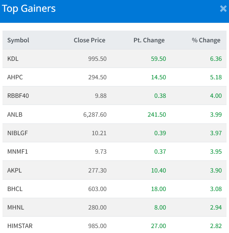Click the MHNL symbol
229x233 pixels.
coord(15,207)
